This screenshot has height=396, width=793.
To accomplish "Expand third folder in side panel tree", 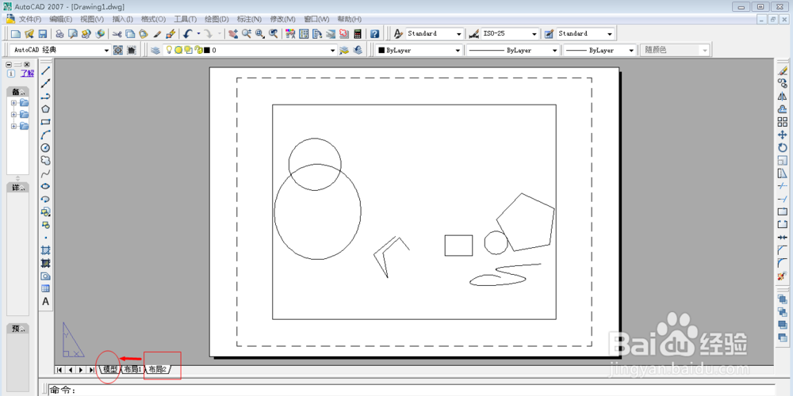I will click(x=13, y=126).
